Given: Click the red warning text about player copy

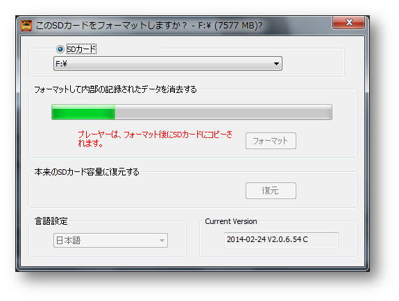Looking at the screenshot, I should (x=155, y=139).
